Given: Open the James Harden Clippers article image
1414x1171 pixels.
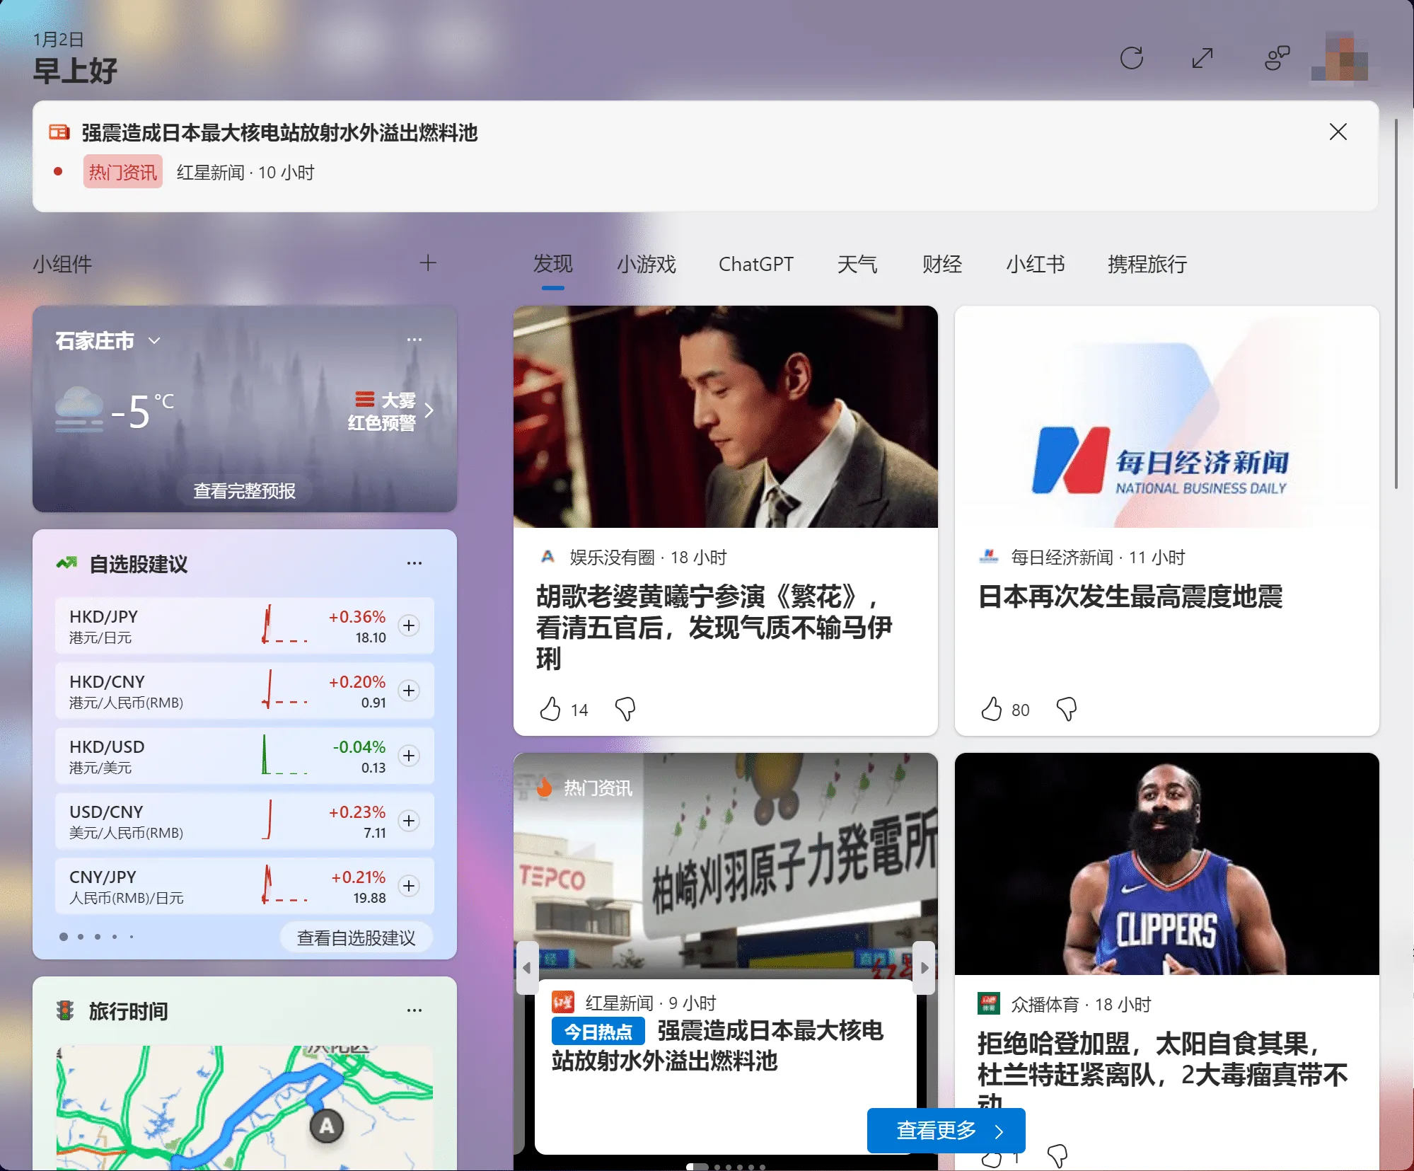Looking at the screenshot, I should tap(1166, 863).
